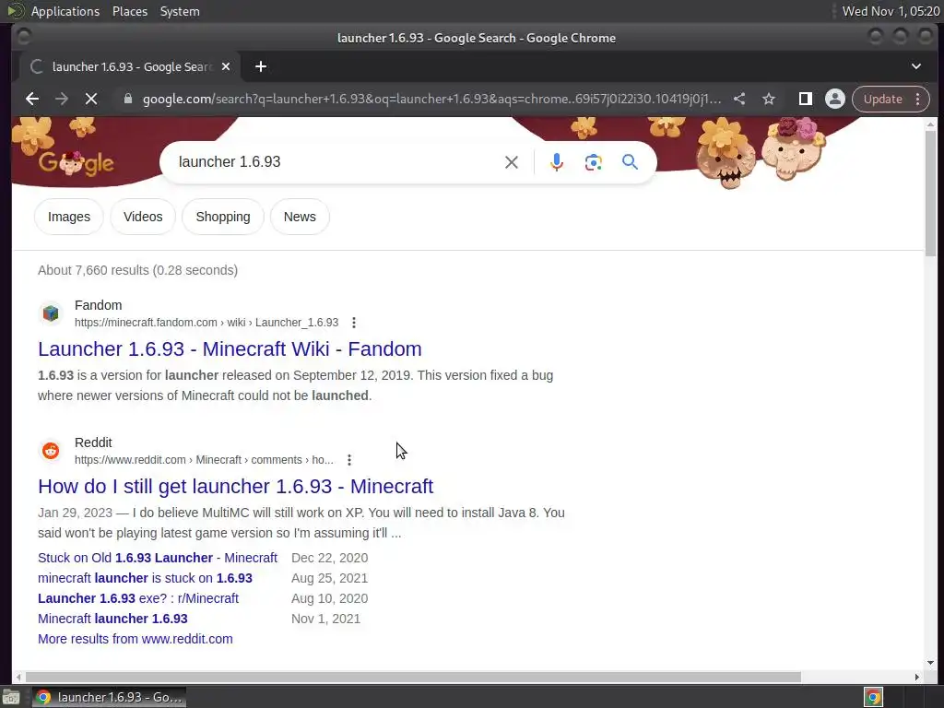Open a new tab with the plus button
Viewport: 944px width, 708px height.
(x=261, y=66)
